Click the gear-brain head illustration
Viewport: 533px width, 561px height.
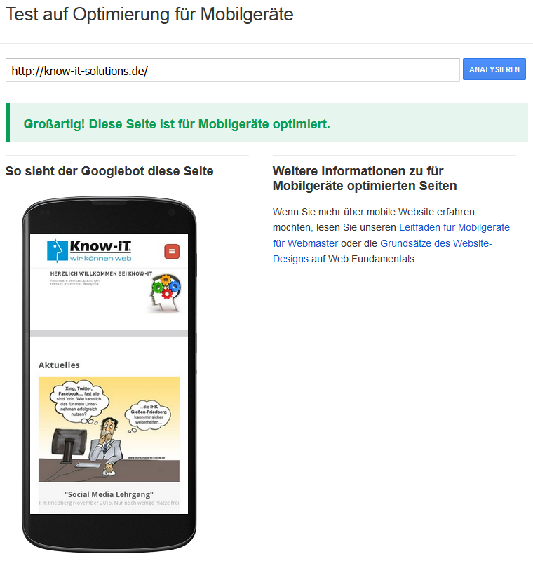pyautogui.click(x=166, y=293)
